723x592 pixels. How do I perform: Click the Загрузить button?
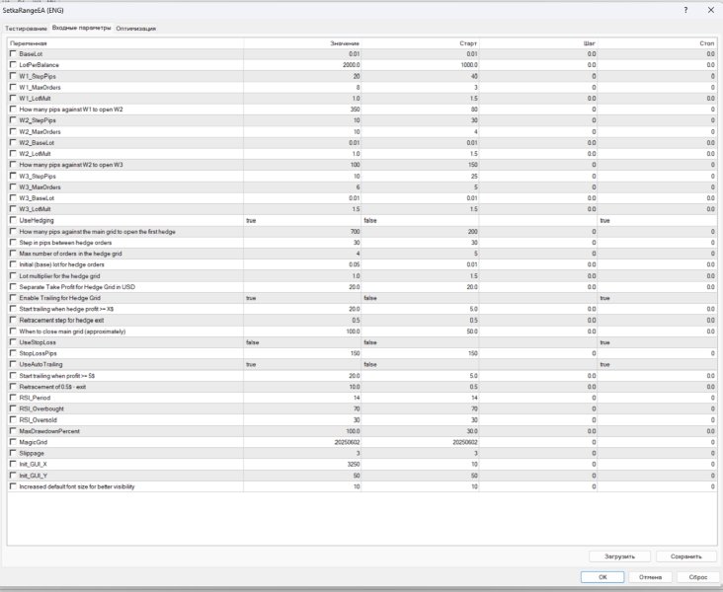point(619,556)
